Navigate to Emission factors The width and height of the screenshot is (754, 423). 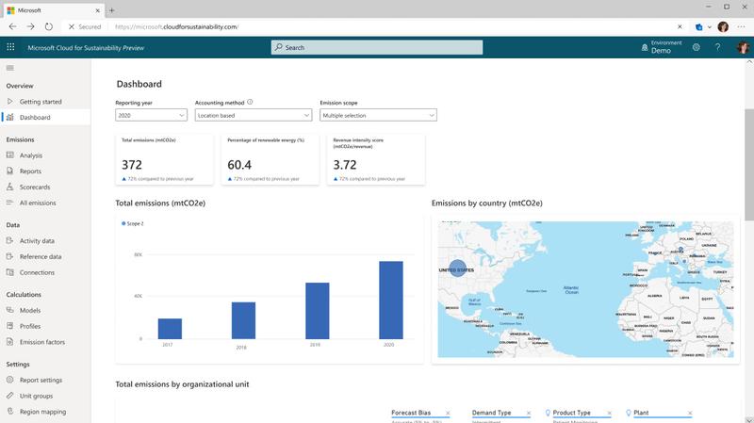point(42,342)
